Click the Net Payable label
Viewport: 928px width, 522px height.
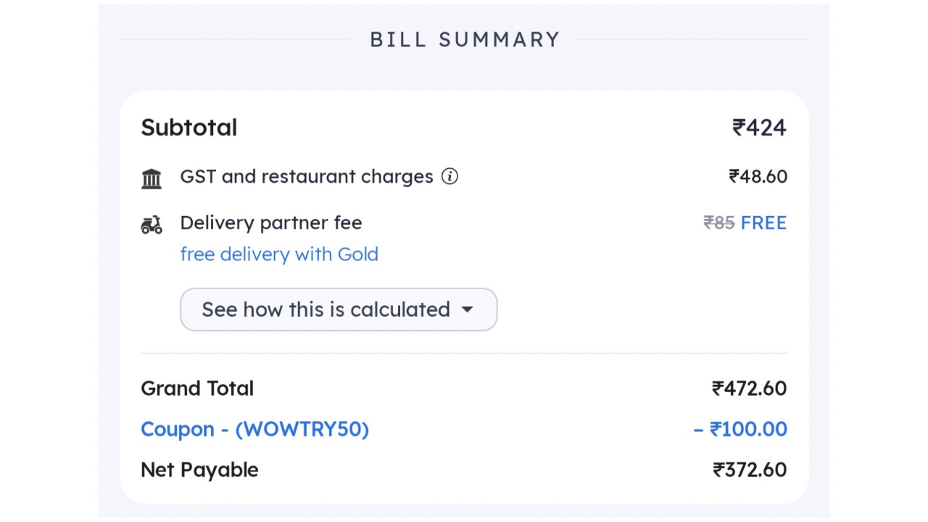coord(199,470)
